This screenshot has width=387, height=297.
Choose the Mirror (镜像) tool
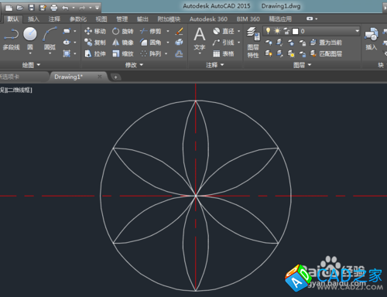click(x=123, y=43)
